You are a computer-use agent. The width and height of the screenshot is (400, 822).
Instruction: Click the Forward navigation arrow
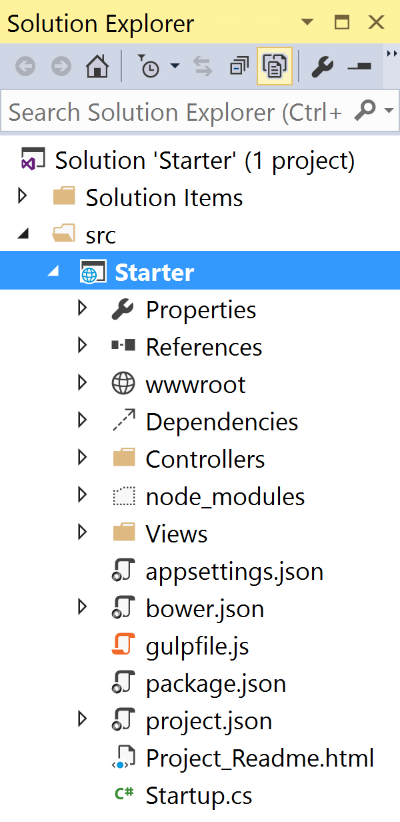[61, 65]
